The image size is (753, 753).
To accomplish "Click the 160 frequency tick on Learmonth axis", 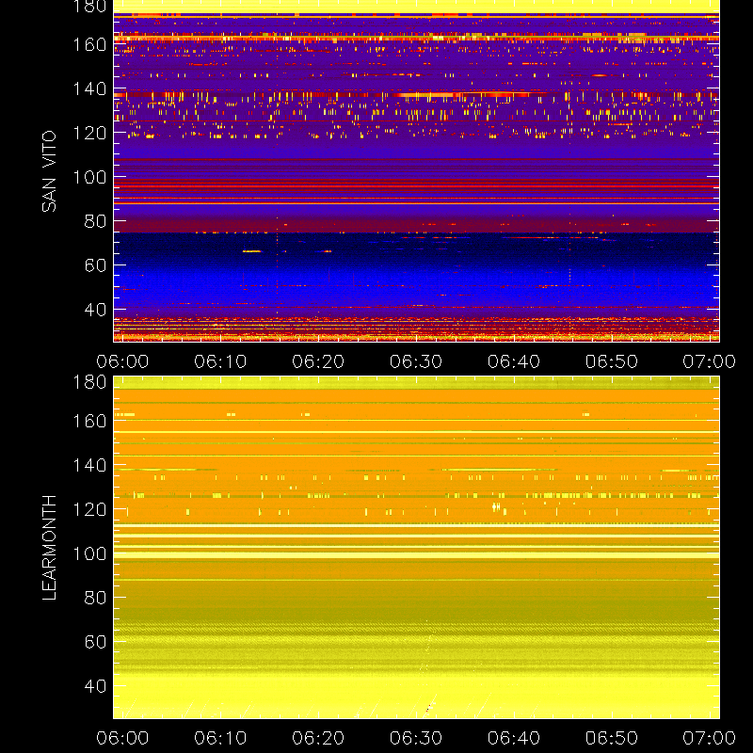I will coord(89,421).
